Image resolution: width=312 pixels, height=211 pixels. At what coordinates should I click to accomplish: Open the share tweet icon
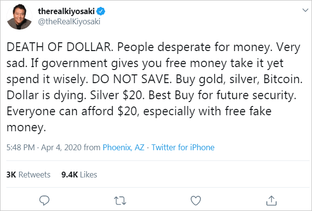pyautogui.click(x=272, y=199)
